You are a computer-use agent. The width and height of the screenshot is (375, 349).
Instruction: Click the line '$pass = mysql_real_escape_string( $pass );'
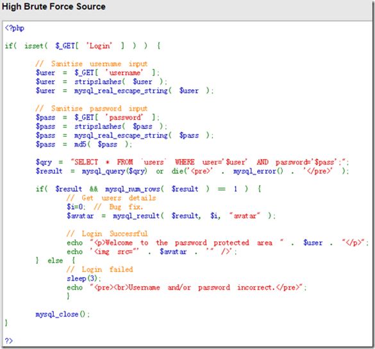pyautogui.click(x=124, y=135)
